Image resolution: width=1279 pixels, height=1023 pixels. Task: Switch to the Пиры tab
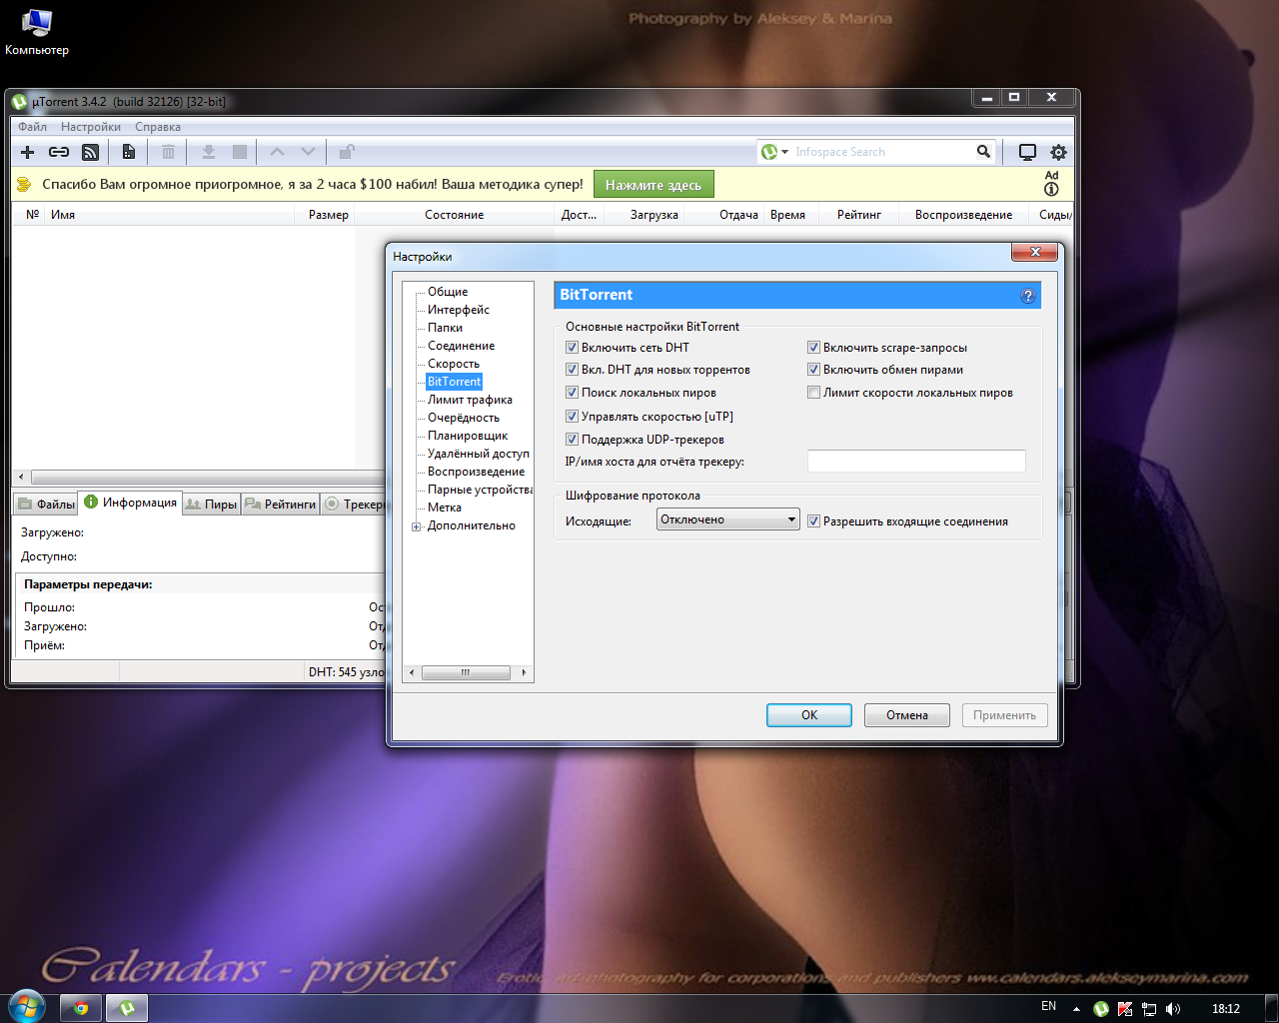(x=212, y=505)
